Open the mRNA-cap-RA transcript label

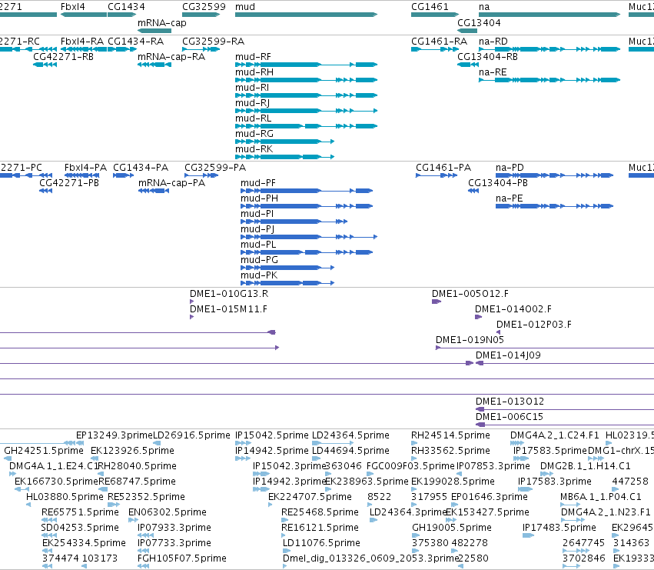[x=171, y=56]
